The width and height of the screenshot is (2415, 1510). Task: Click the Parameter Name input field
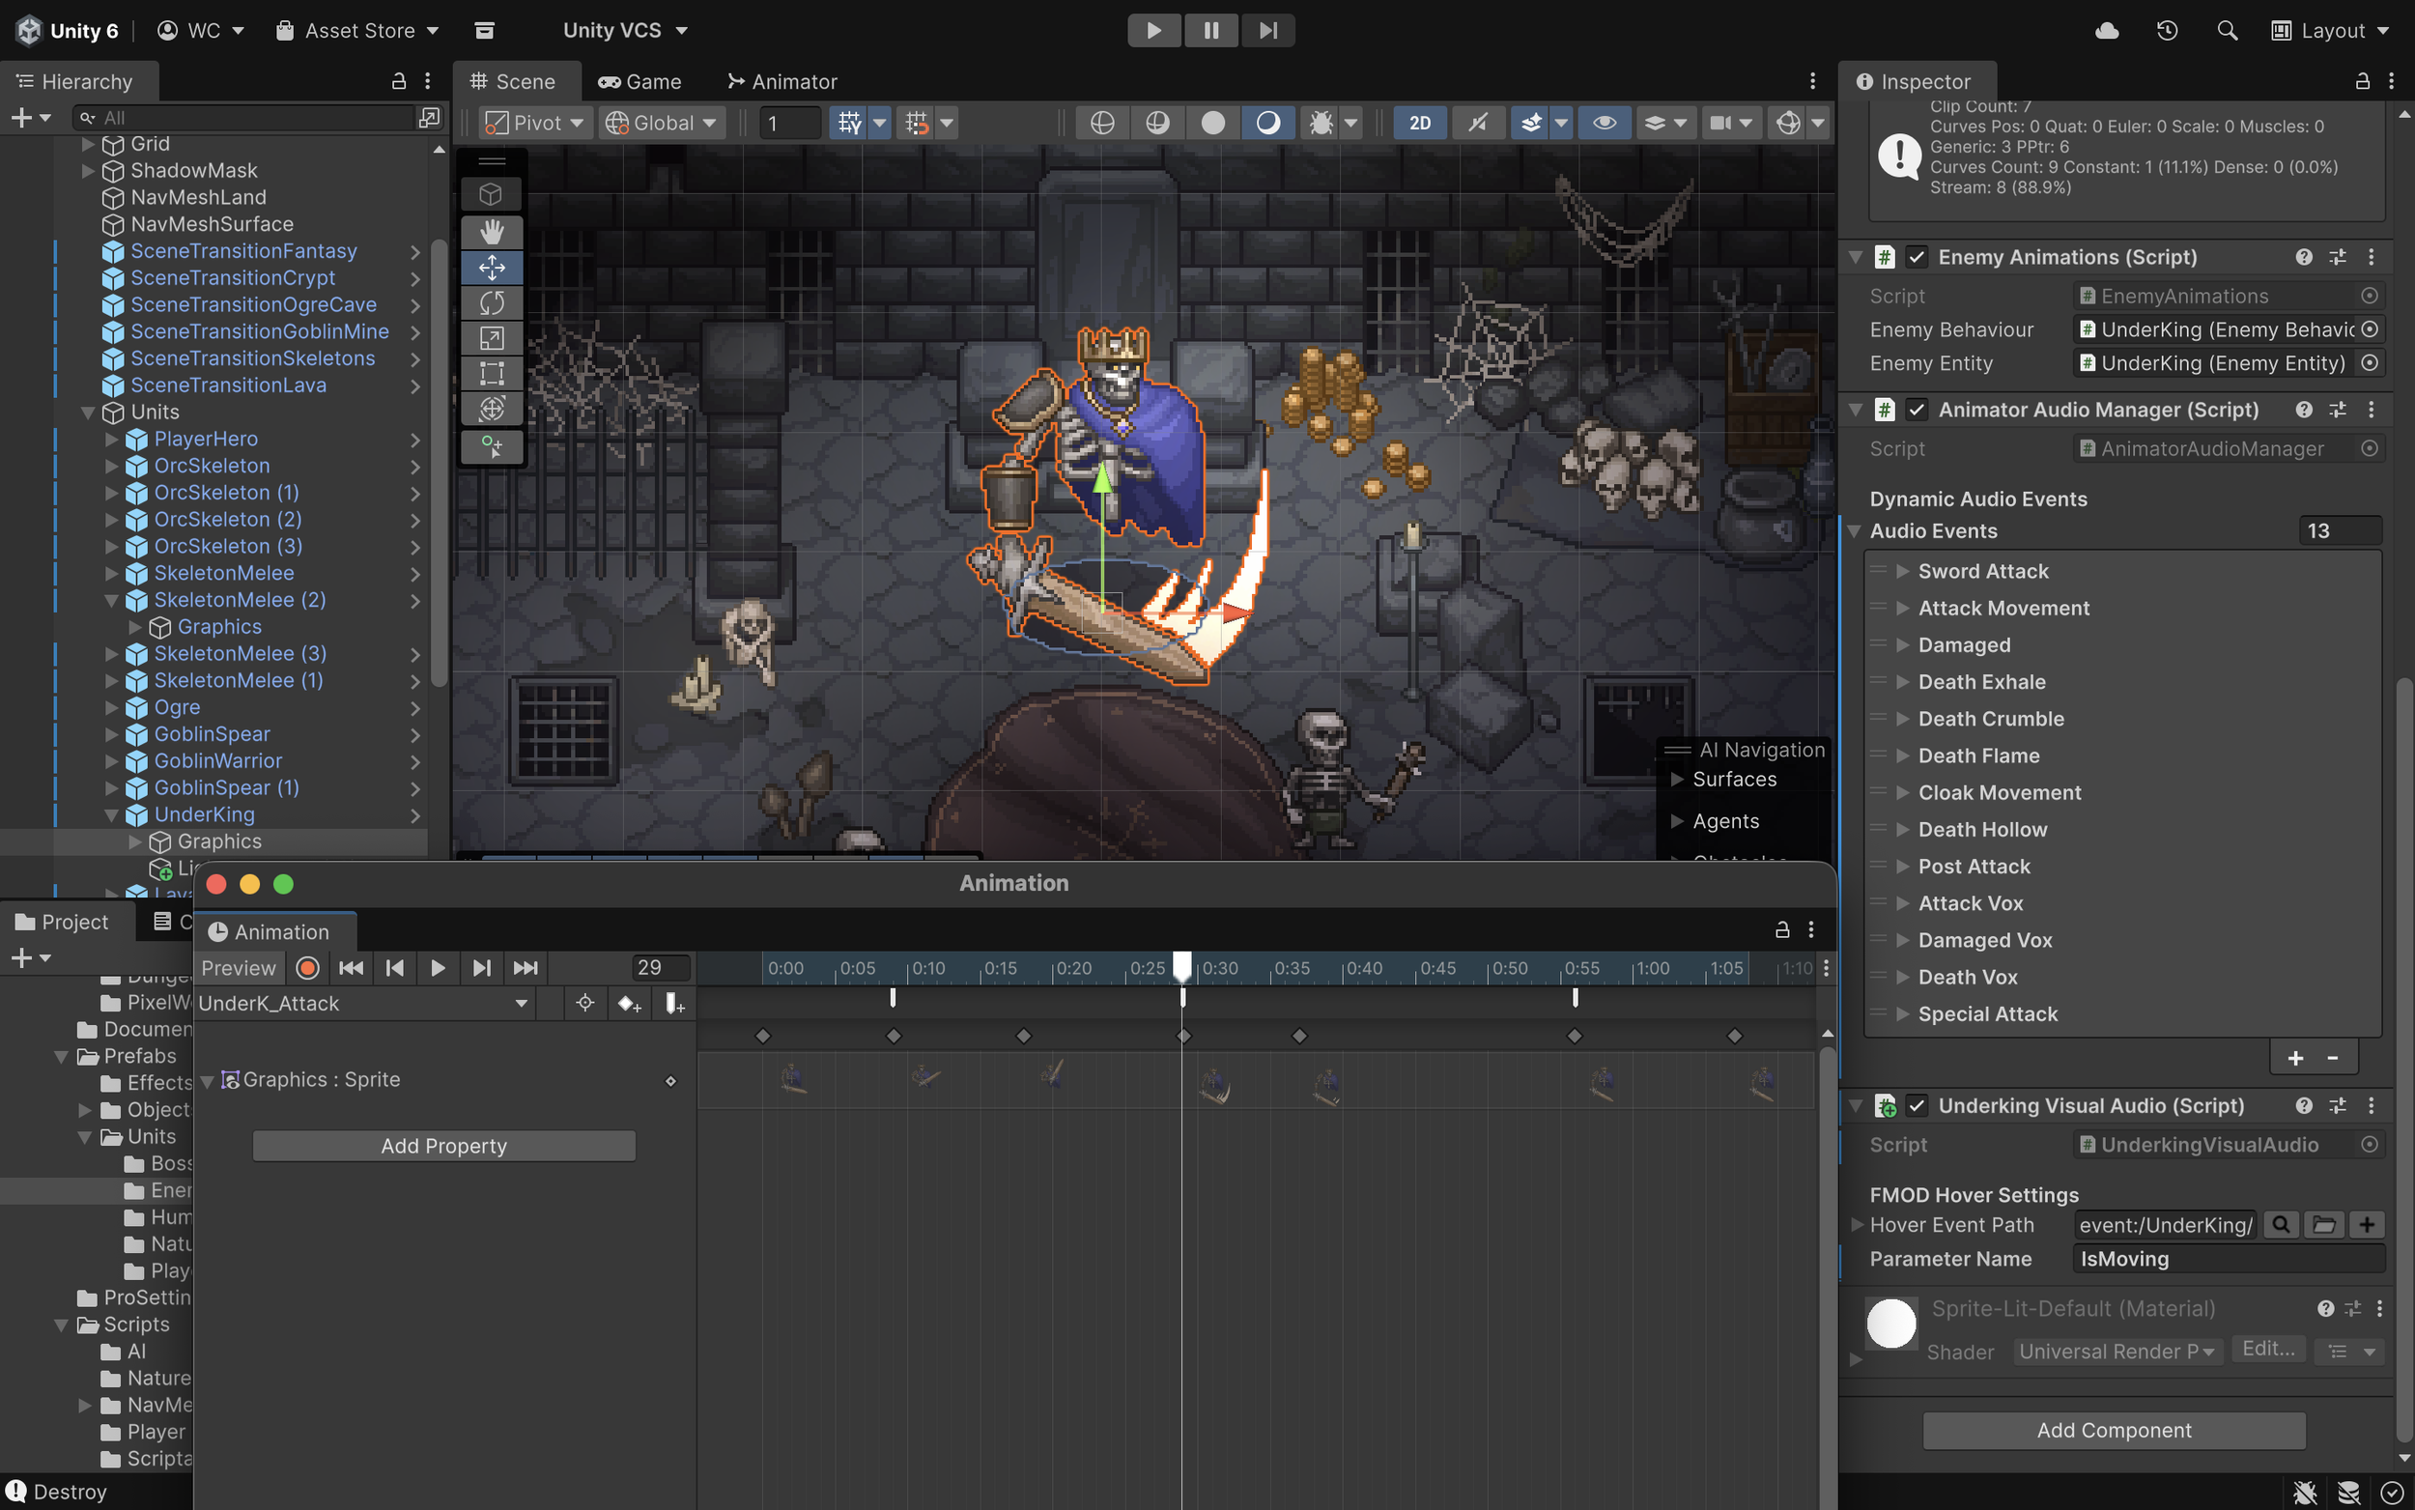(2229, 1258)
